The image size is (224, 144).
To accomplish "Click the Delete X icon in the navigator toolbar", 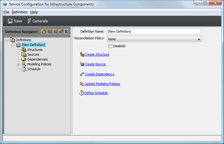I will (x=67, y=31).
